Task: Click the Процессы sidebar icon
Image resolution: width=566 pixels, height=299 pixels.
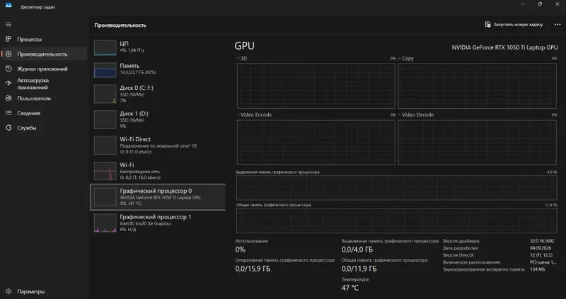Action: tap(8, 40)
